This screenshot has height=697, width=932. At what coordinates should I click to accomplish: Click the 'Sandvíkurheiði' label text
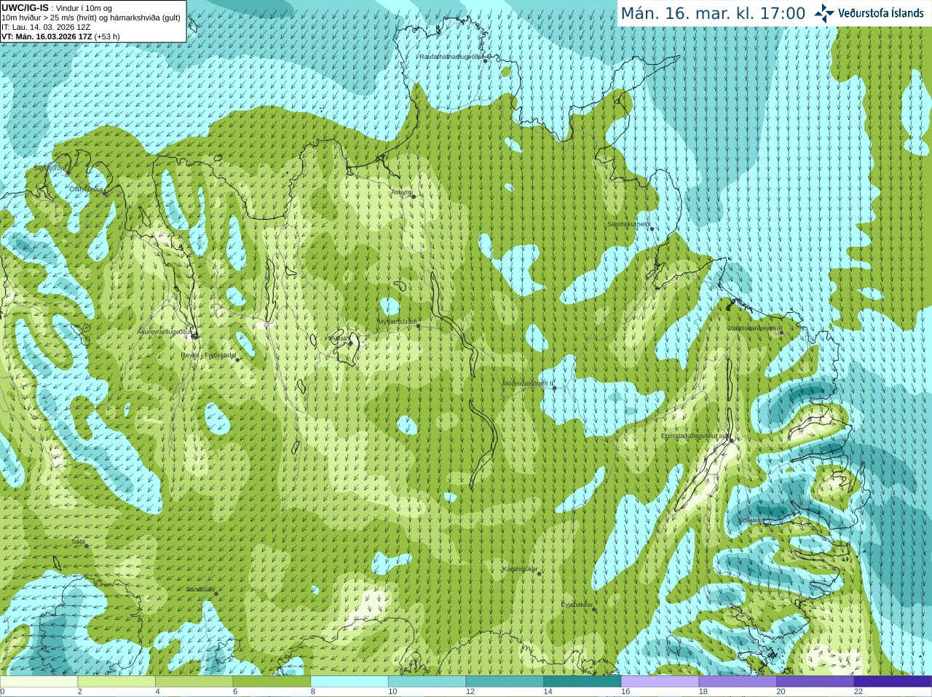click(629, 224)
